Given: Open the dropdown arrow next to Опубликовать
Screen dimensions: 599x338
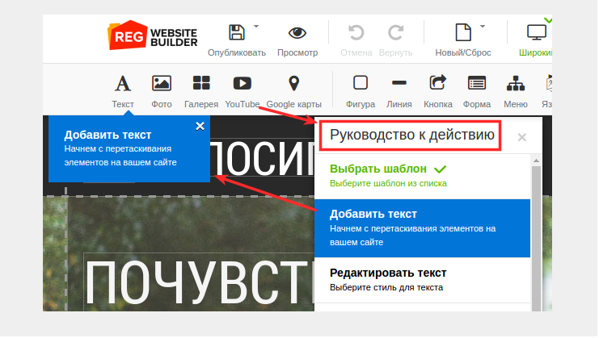Looking at the screenshot, I should point(256,27).
